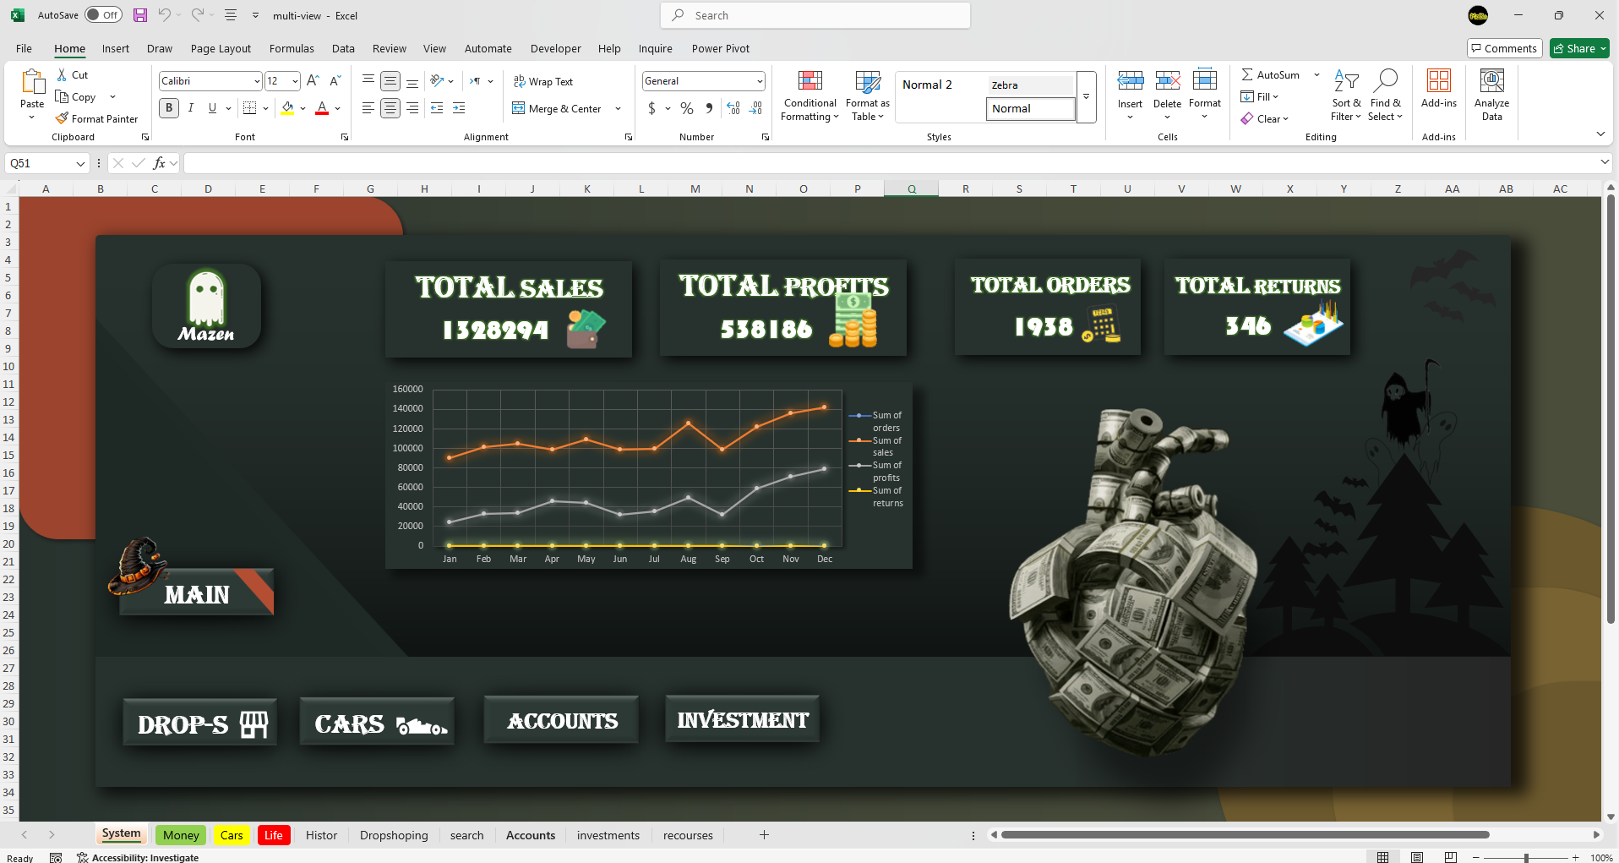Click the ACCOUNTS dashboard button
The height and width of the screenshot is (863, 1619).
click(561, 720)
